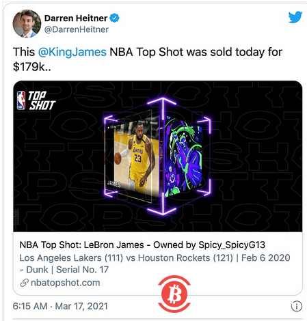Click the Twitter bird logo
This screenshot has width=307, height=321.
coord(295,17)
